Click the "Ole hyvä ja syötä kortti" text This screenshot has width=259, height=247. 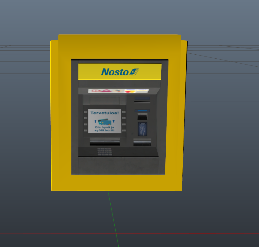(104, 129)
